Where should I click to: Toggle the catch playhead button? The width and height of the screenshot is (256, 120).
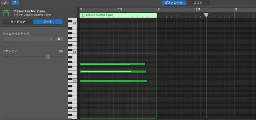(x=15, y=3)
